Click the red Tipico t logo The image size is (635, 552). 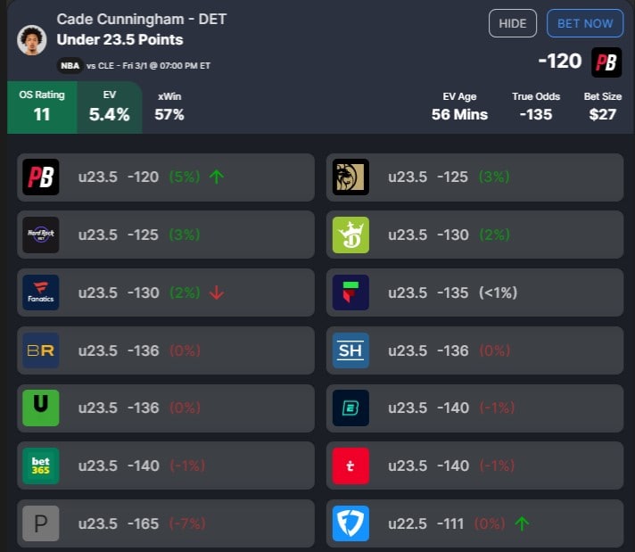click(350, 465)
